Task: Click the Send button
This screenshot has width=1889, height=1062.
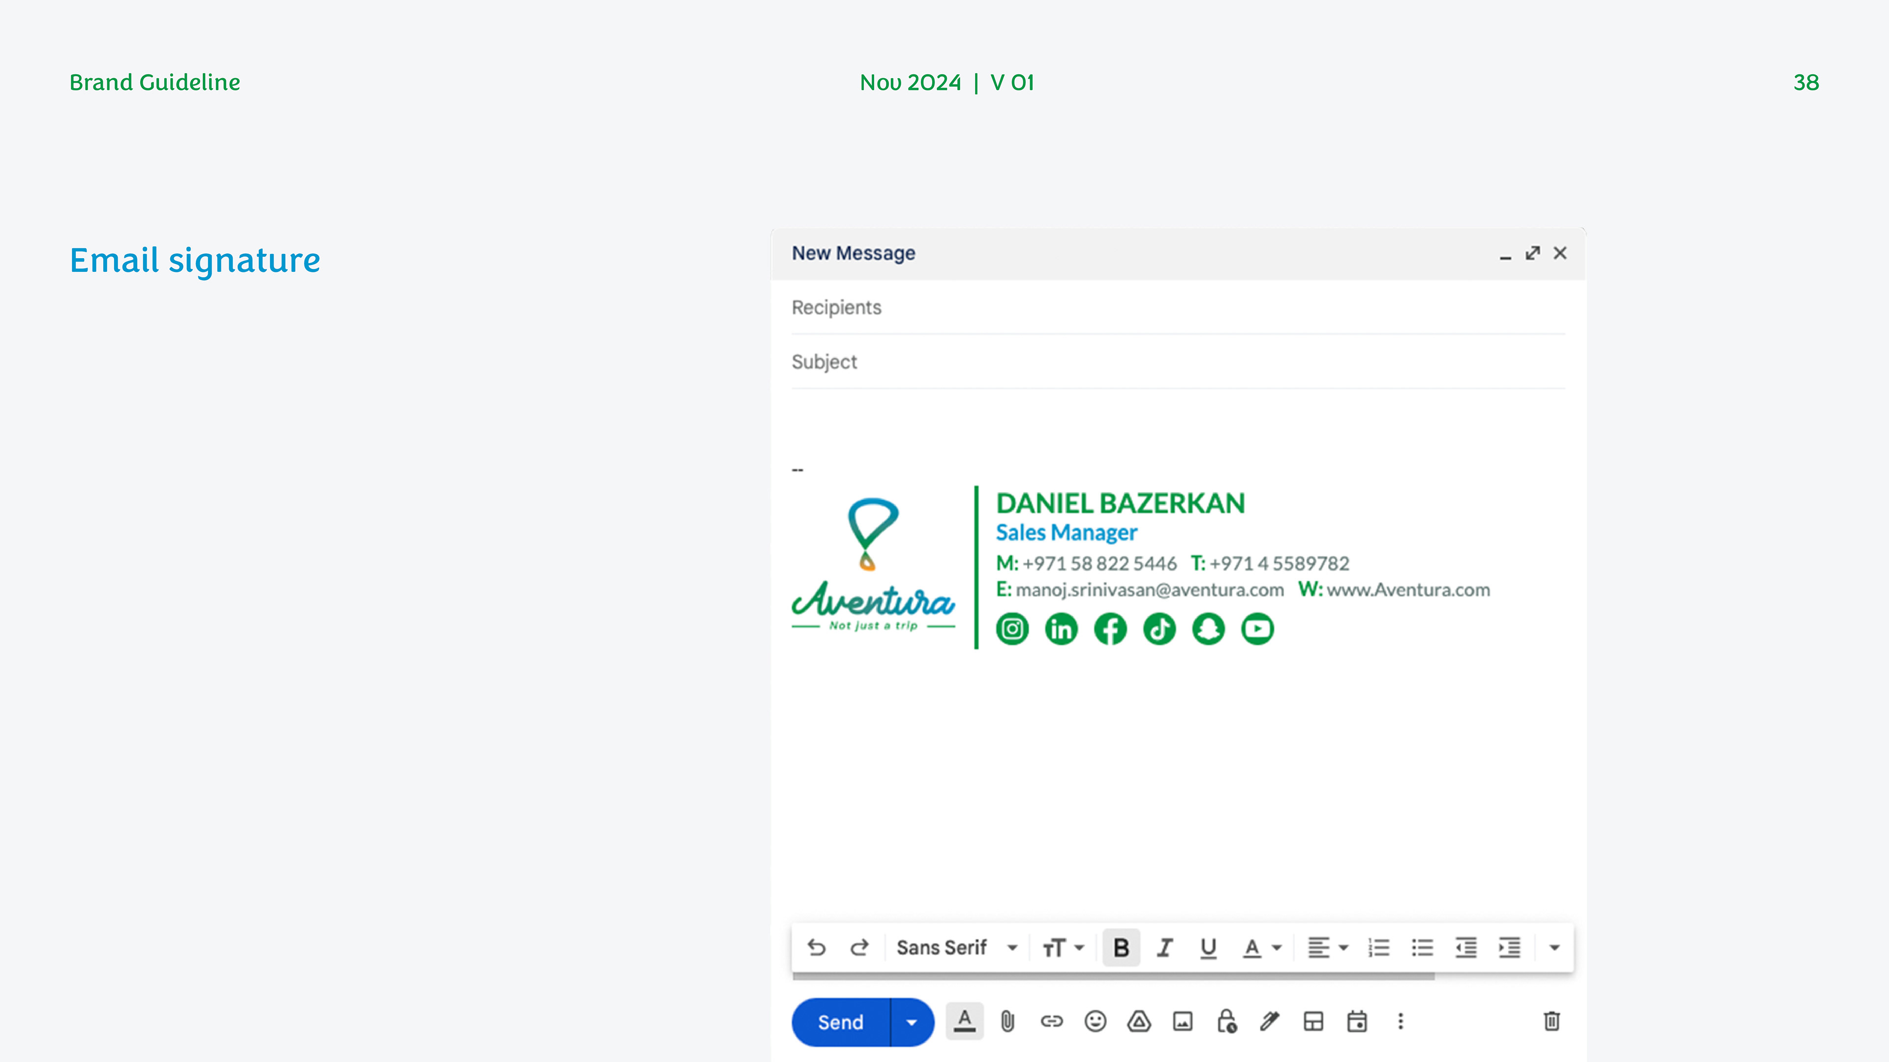Action: (x=840, y=1023)
